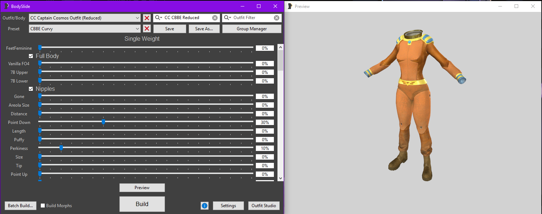This screenshot has width=542, height=214.
Task: Expand the Preset dropdown showing CBBE Curvy
Action: 137,29
